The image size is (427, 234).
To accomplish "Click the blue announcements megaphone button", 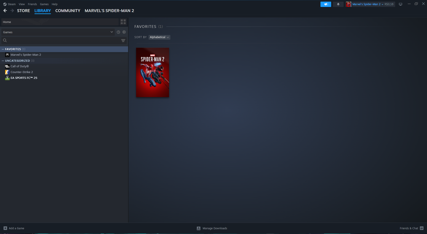I will coord(326,4).
